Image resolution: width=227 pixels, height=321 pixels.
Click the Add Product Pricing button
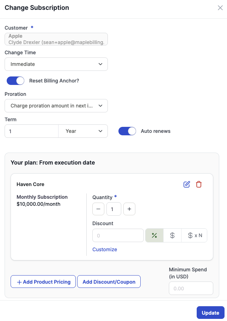pyautogui.click(x=43, y=282)
